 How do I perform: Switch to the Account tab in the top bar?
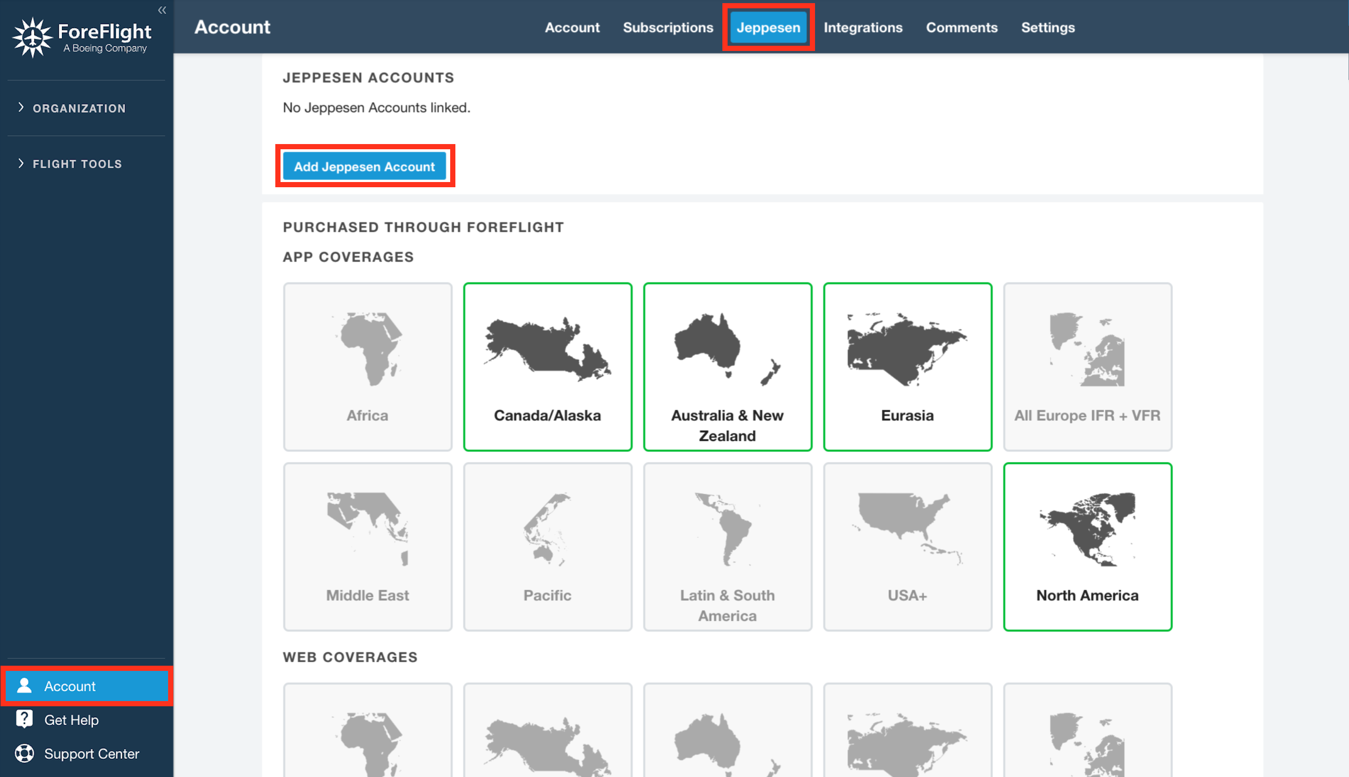(572, 28)
